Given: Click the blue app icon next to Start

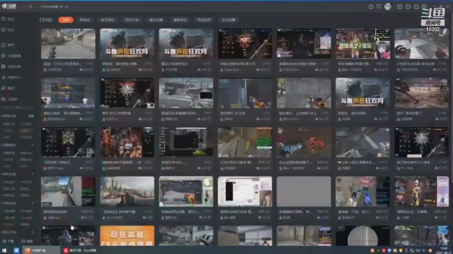Looking at the screenshot, I should [x=16, y=250].
